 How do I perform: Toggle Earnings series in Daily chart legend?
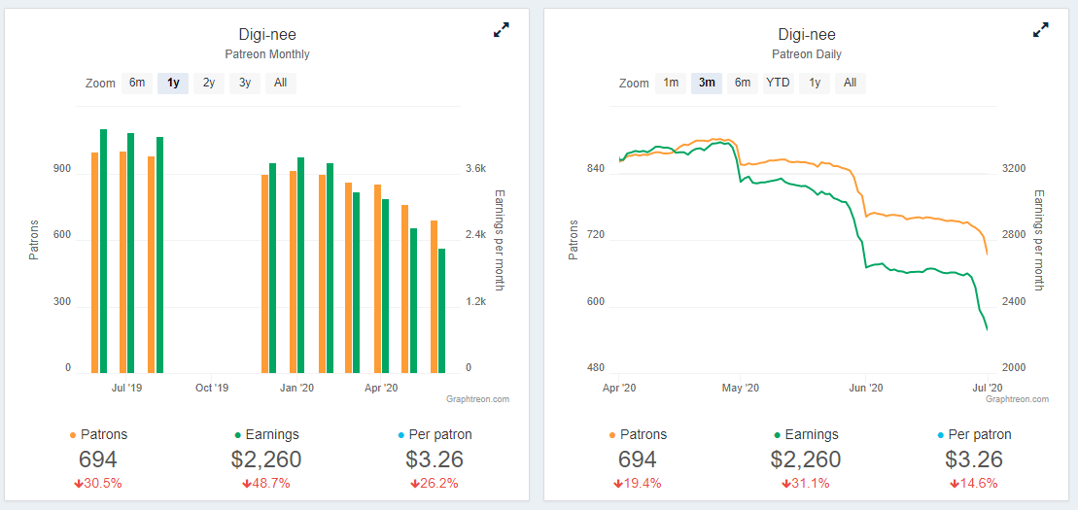tap(806, 434)
